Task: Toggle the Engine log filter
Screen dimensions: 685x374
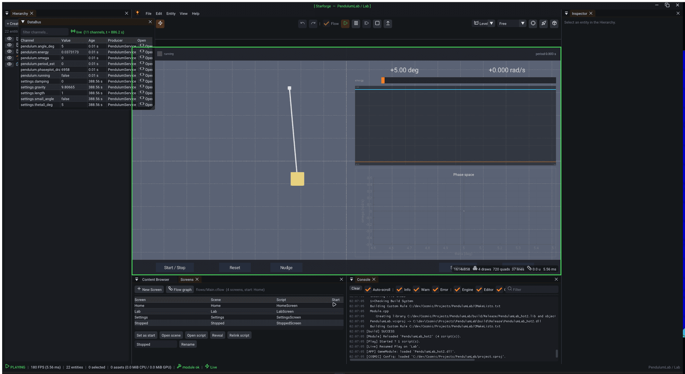Action: [x=457, y=290]
